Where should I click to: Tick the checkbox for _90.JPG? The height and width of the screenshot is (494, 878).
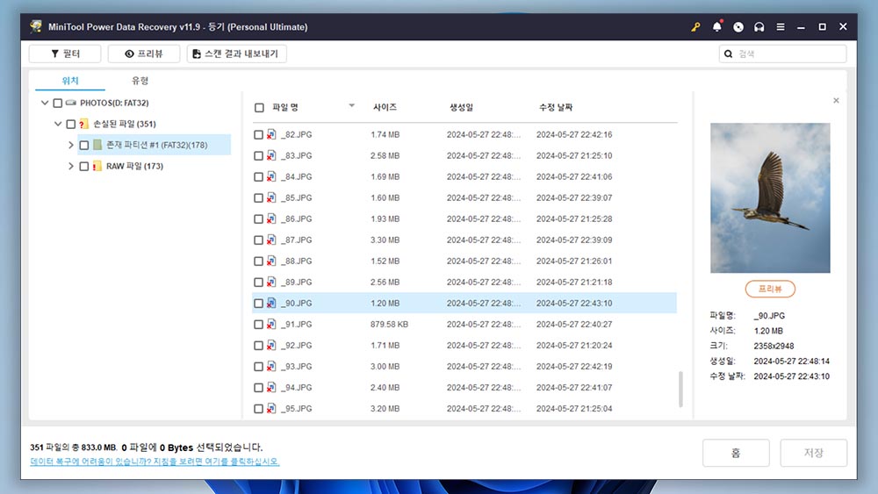point(258,304)
